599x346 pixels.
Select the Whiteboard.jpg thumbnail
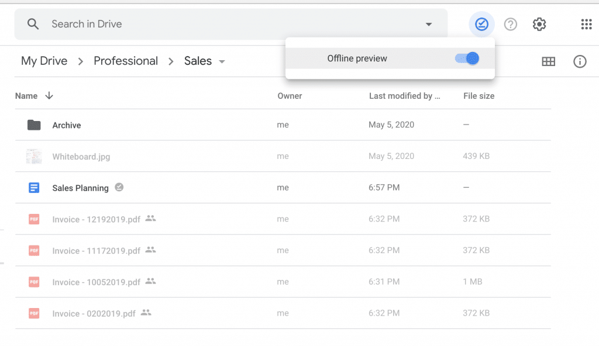(34, 157)
